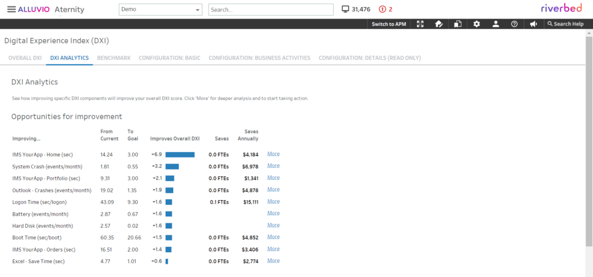Click More link for Logon Time row

[273, 202]
